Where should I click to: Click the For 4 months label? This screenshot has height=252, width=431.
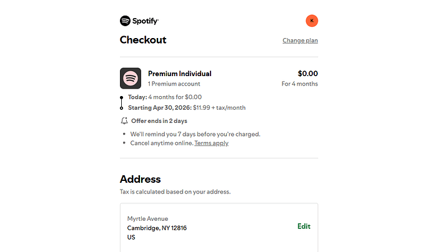[299, 84]
